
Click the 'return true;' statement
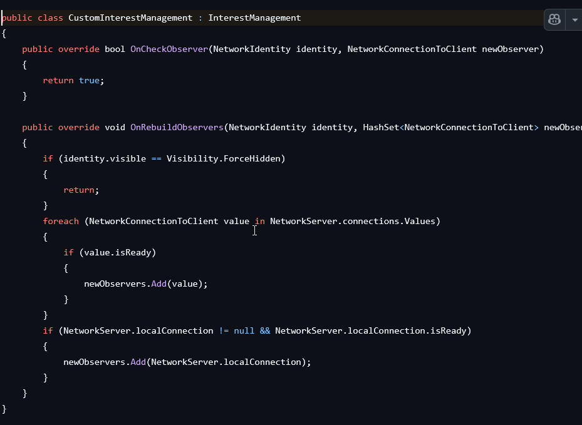(73, 81)
